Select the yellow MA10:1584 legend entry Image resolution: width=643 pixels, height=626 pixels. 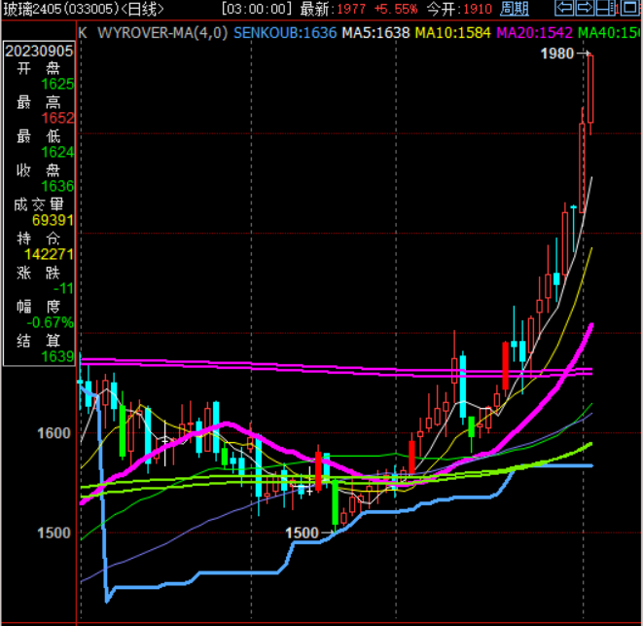(453, 32)
